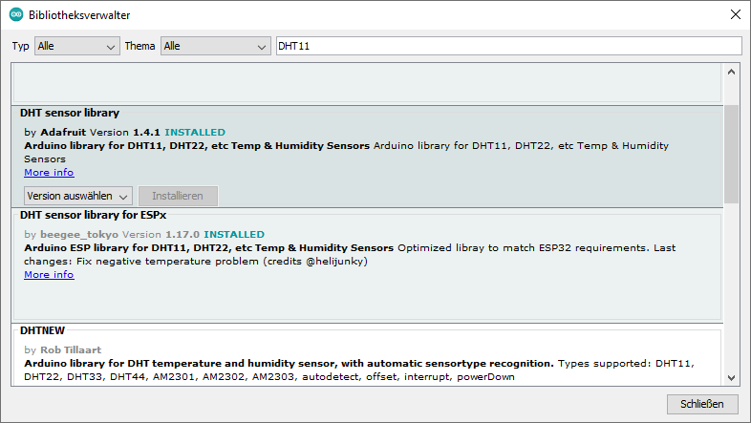Open More info for DHT sensor library for ESPx
751x423 pixels.
(x=49, y=275)
